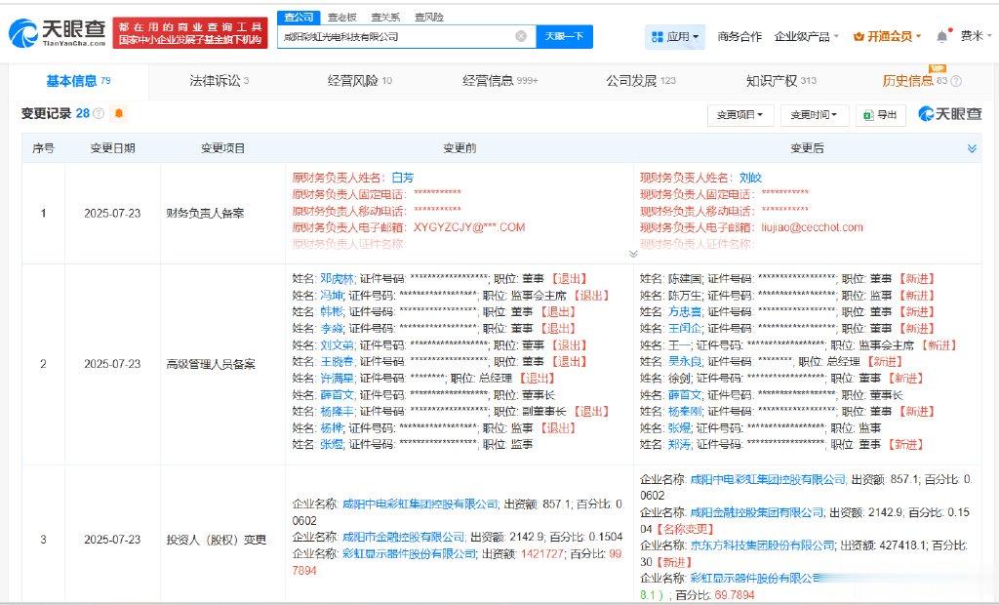The height and width of the screenshot is (605, 999).
Task: Open the 王闰企 person link
Action: point(684,328)
